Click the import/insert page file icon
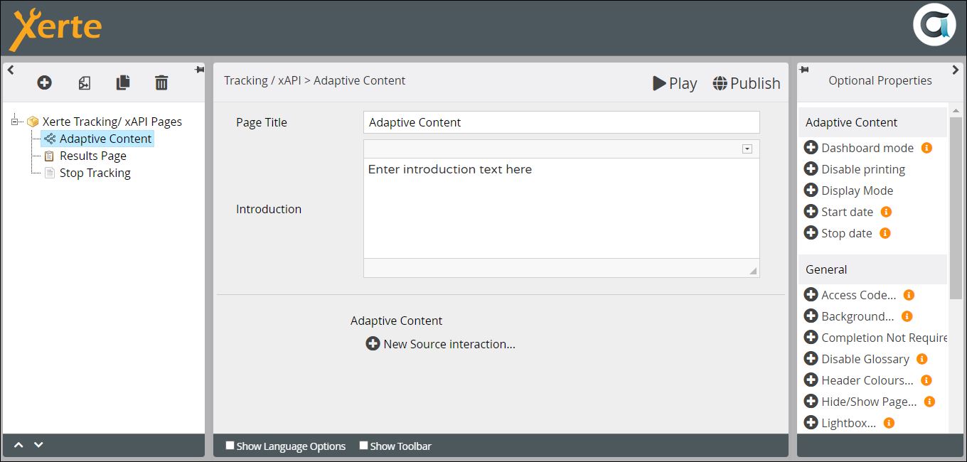This screenshot has width=967, height=462. pos(84,83)
